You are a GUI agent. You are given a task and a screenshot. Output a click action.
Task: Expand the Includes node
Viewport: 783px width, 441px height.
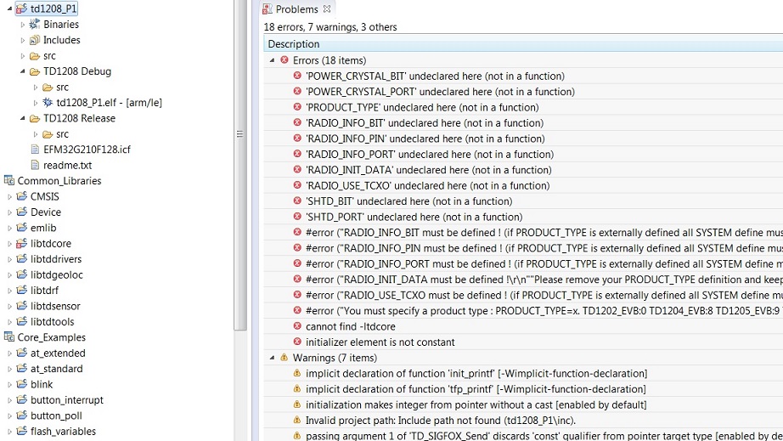tap(22, 40)
